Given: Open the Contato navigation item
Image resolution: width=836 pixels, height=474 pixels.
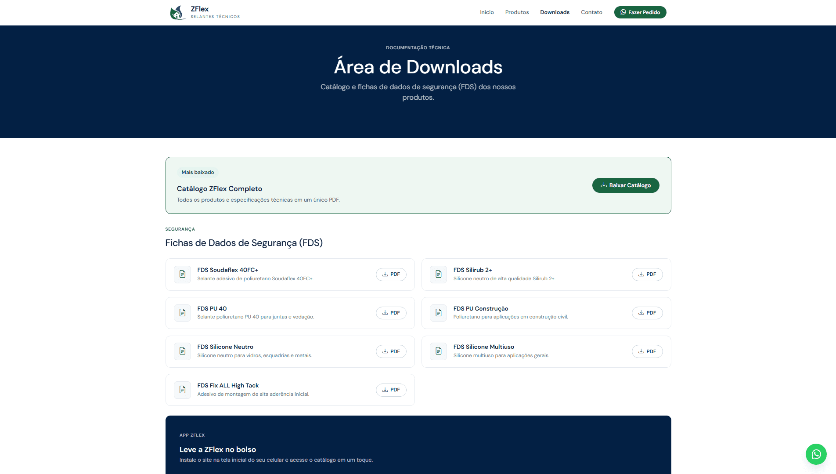Looking at the screenshot, I should 591,12.
